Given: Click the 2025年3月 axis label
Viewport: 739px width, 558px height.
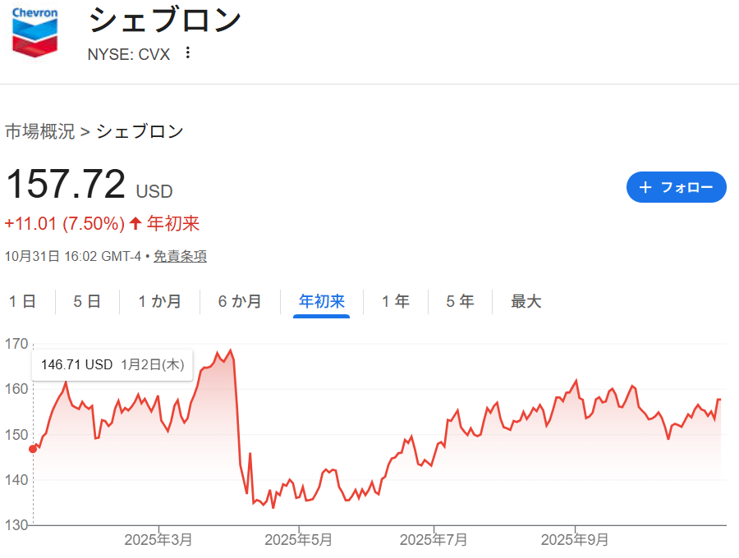Looking at the screenshot, I should click(x=158, y=540).
